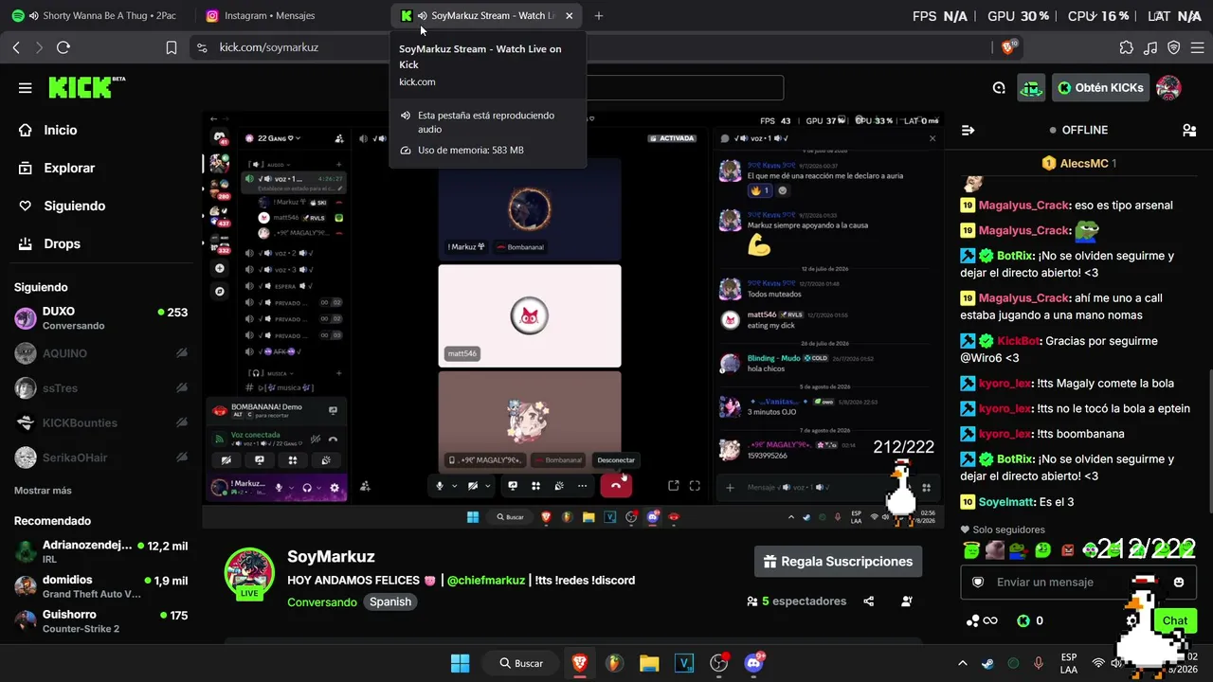Click the stream video player
Screen dimensions: 1213x682
(x=572, y=319)
